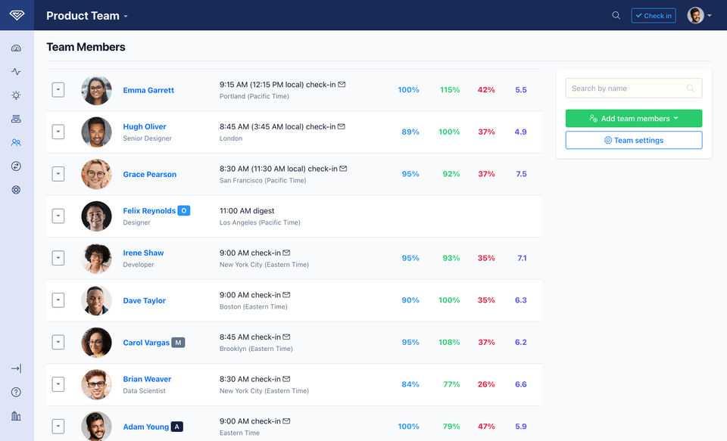Image resolution: width=727 pixels, height=441 pixels.
Task: Open the row menu for Brian Weaver
Action: tap(58, 384)
